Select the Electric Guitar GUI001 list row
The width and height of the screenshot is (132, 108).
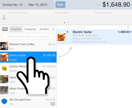[x=28, y=57]
